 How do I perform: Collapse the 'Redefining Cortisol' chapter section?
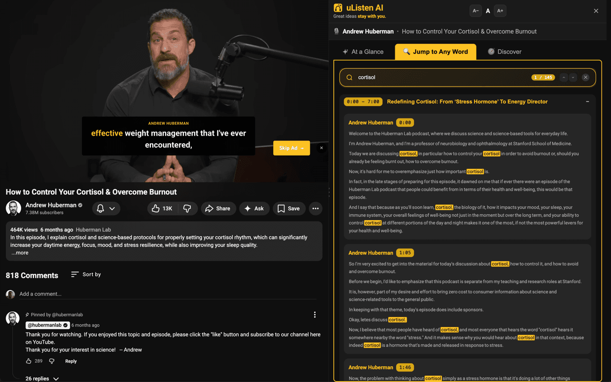[587, 101]
